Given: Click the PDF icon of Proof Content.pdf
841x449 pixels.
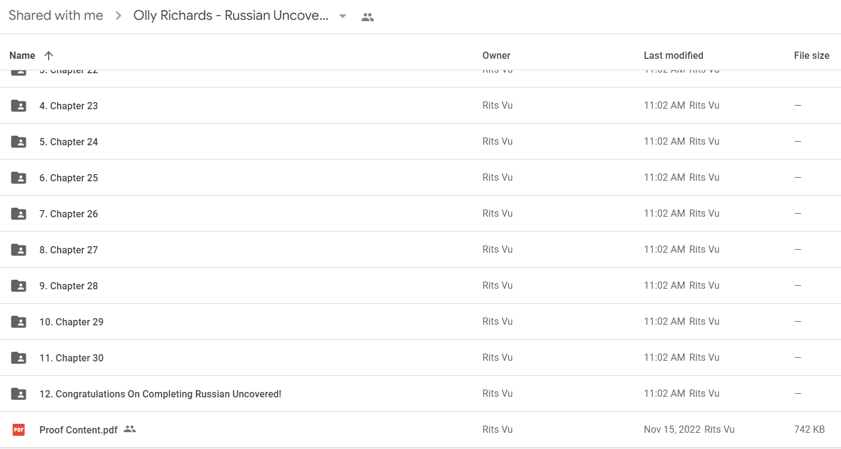Looking at the screenshot, I should coord(19,430).
